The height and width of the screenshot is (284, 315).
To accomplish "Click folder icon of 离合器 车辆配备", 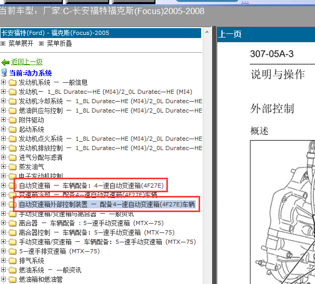I will tap(12, 224).
